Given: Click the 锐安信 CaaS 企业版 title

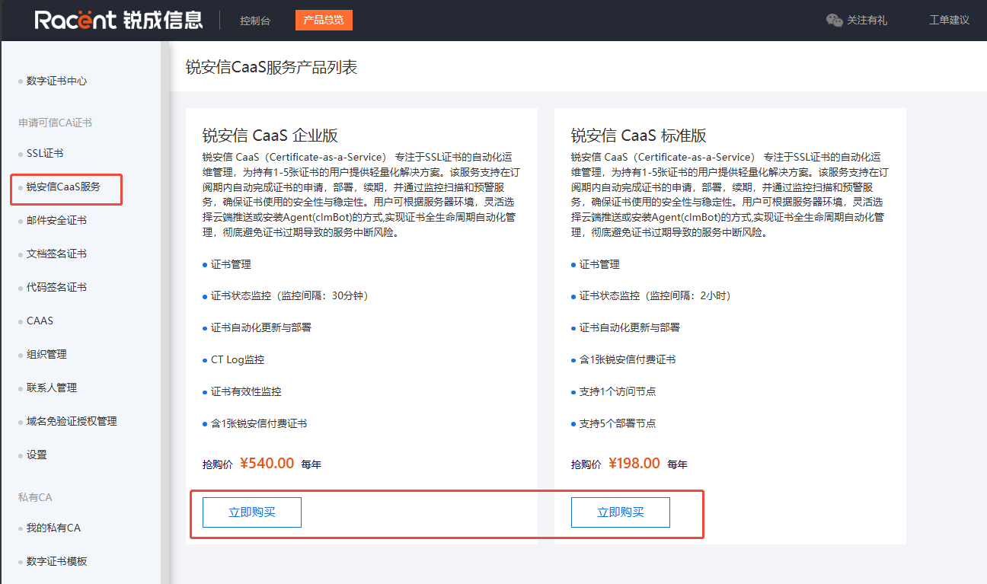Looking at the screenshot, I should click(x=270, y=136).
